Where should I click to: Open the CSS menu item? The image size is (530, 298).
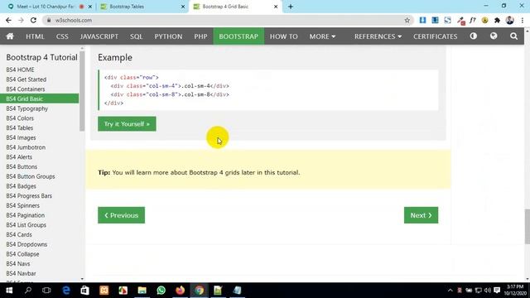62,36
